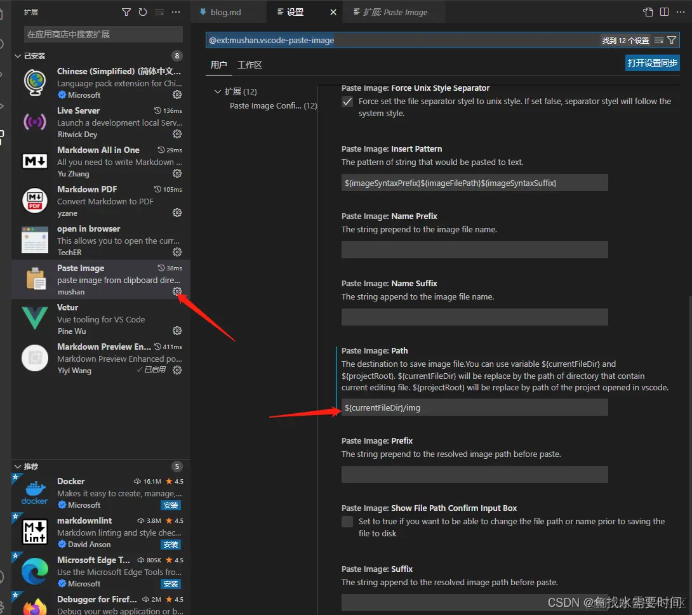
Task: Select Debugger for Firefox extension name
Action: click(97, 600)
